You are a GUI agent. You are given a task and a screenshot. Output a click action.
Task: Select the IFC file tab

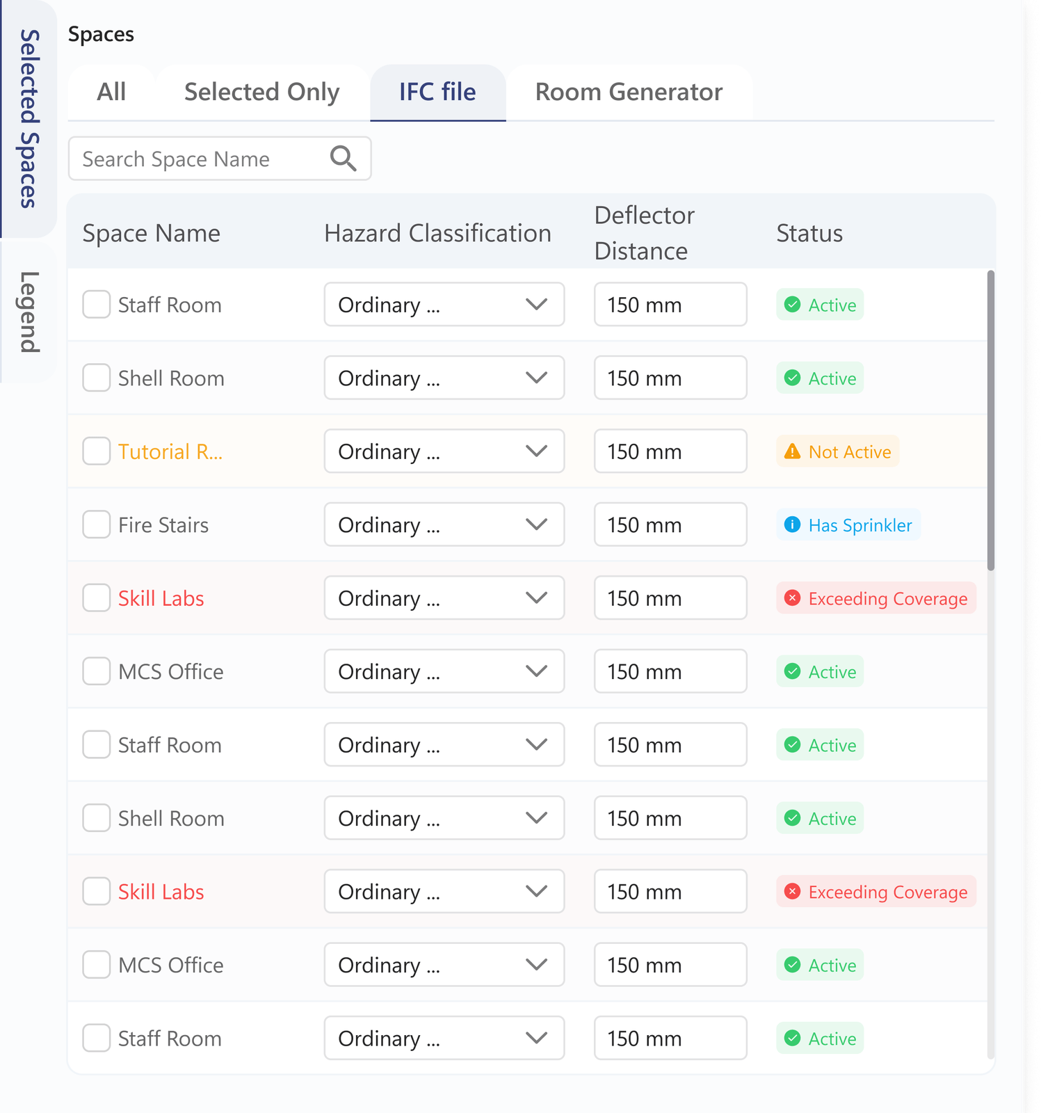pyautogui.click(x=438, y=93)
